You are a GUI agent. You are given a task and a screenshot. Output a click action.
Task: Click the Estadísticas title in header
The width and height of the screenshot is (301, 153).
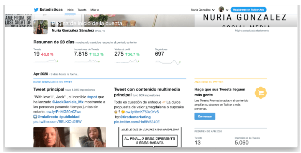point(51,10)
